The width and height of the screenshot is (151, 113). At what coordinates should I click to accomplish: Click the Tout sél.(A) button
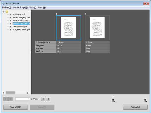coord(16,107)
